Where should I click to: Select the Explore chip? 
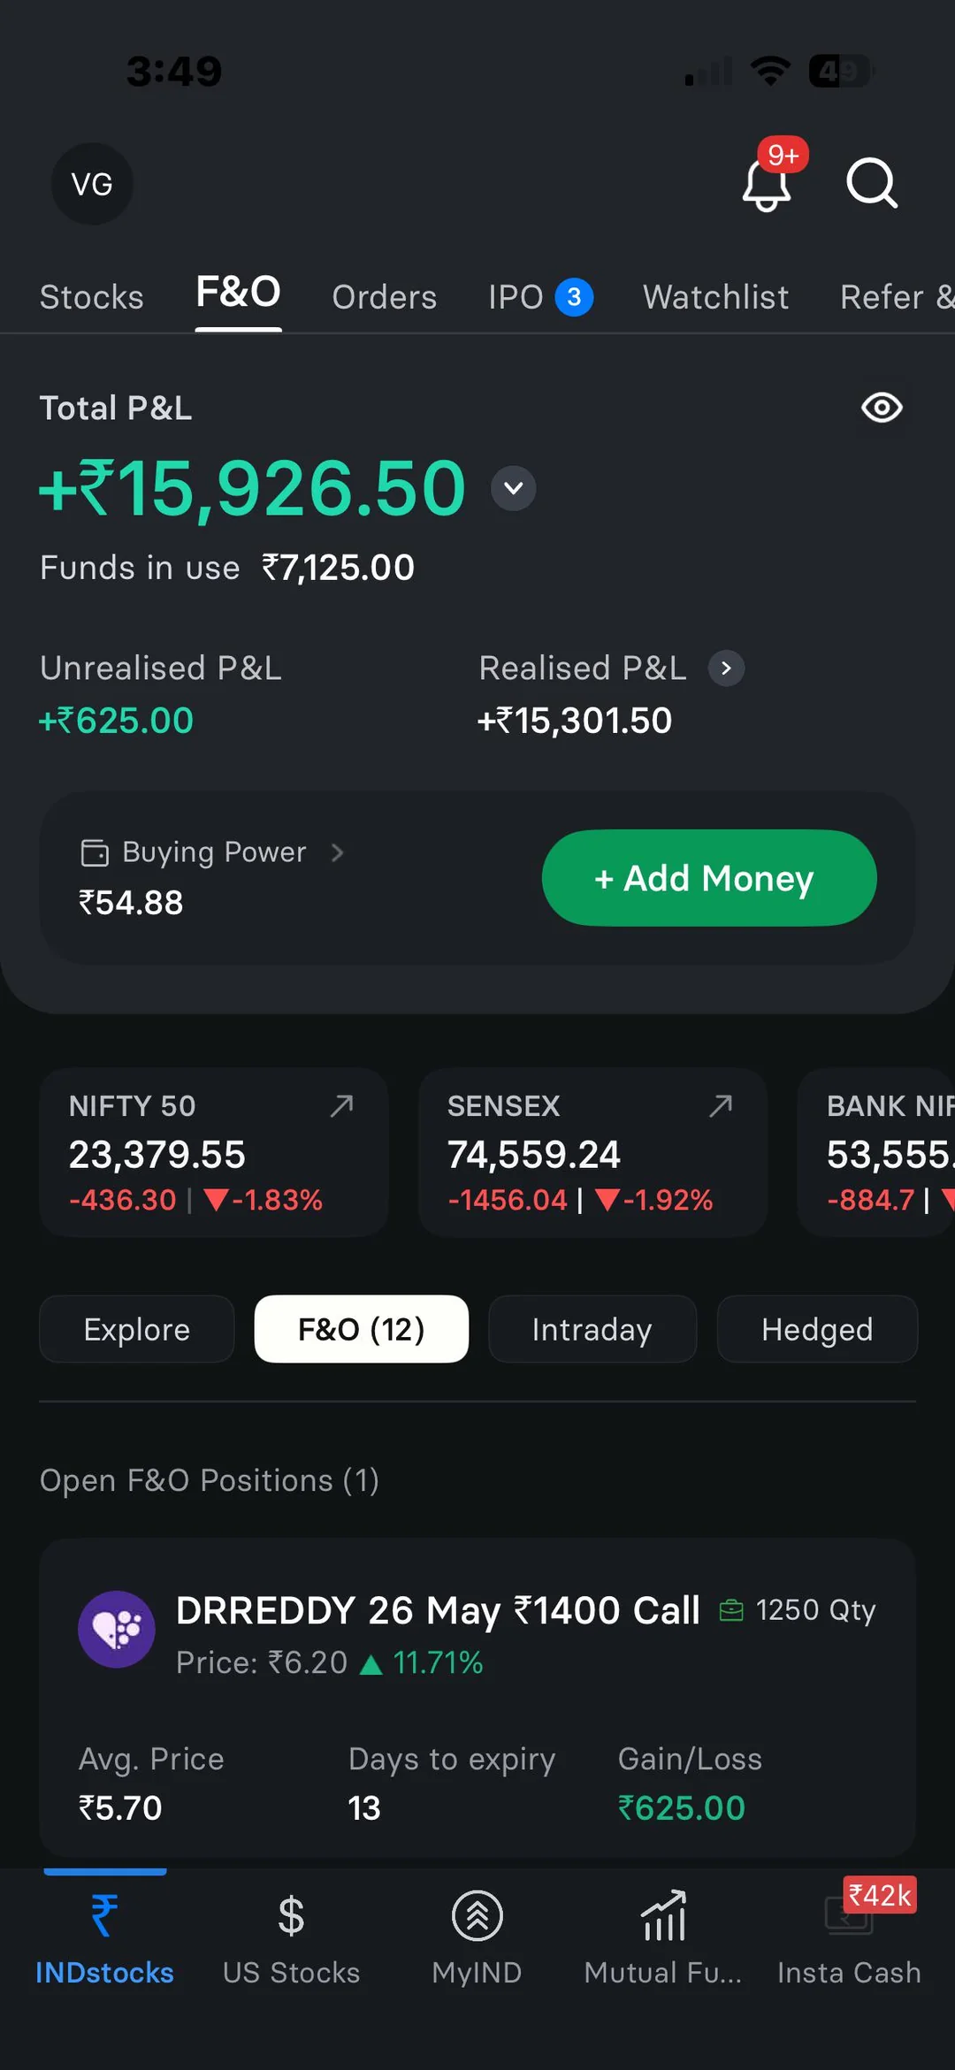pyautogui.click(x=137, y=1329)
